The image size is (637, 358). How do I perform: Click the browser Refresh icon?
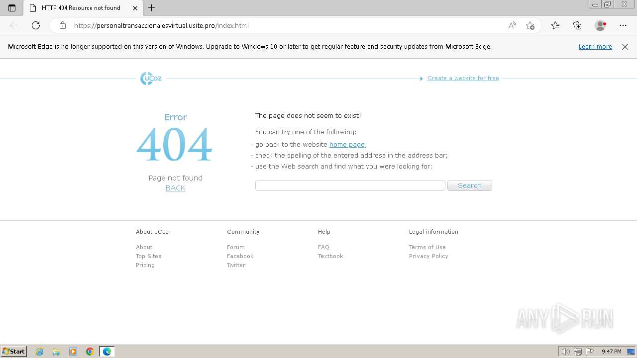[x=36, y=25]
